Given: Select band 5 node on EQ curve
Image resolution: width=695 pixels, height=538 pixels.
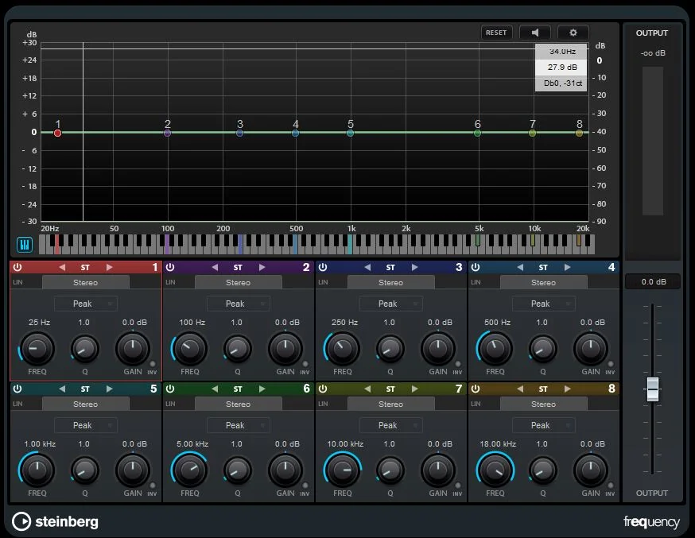Looking at the screenshot, I should pos(350,133).
